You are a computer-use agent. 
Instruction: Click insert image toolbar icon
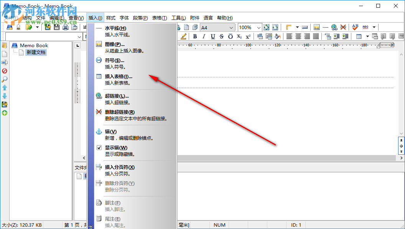[317, 27]
